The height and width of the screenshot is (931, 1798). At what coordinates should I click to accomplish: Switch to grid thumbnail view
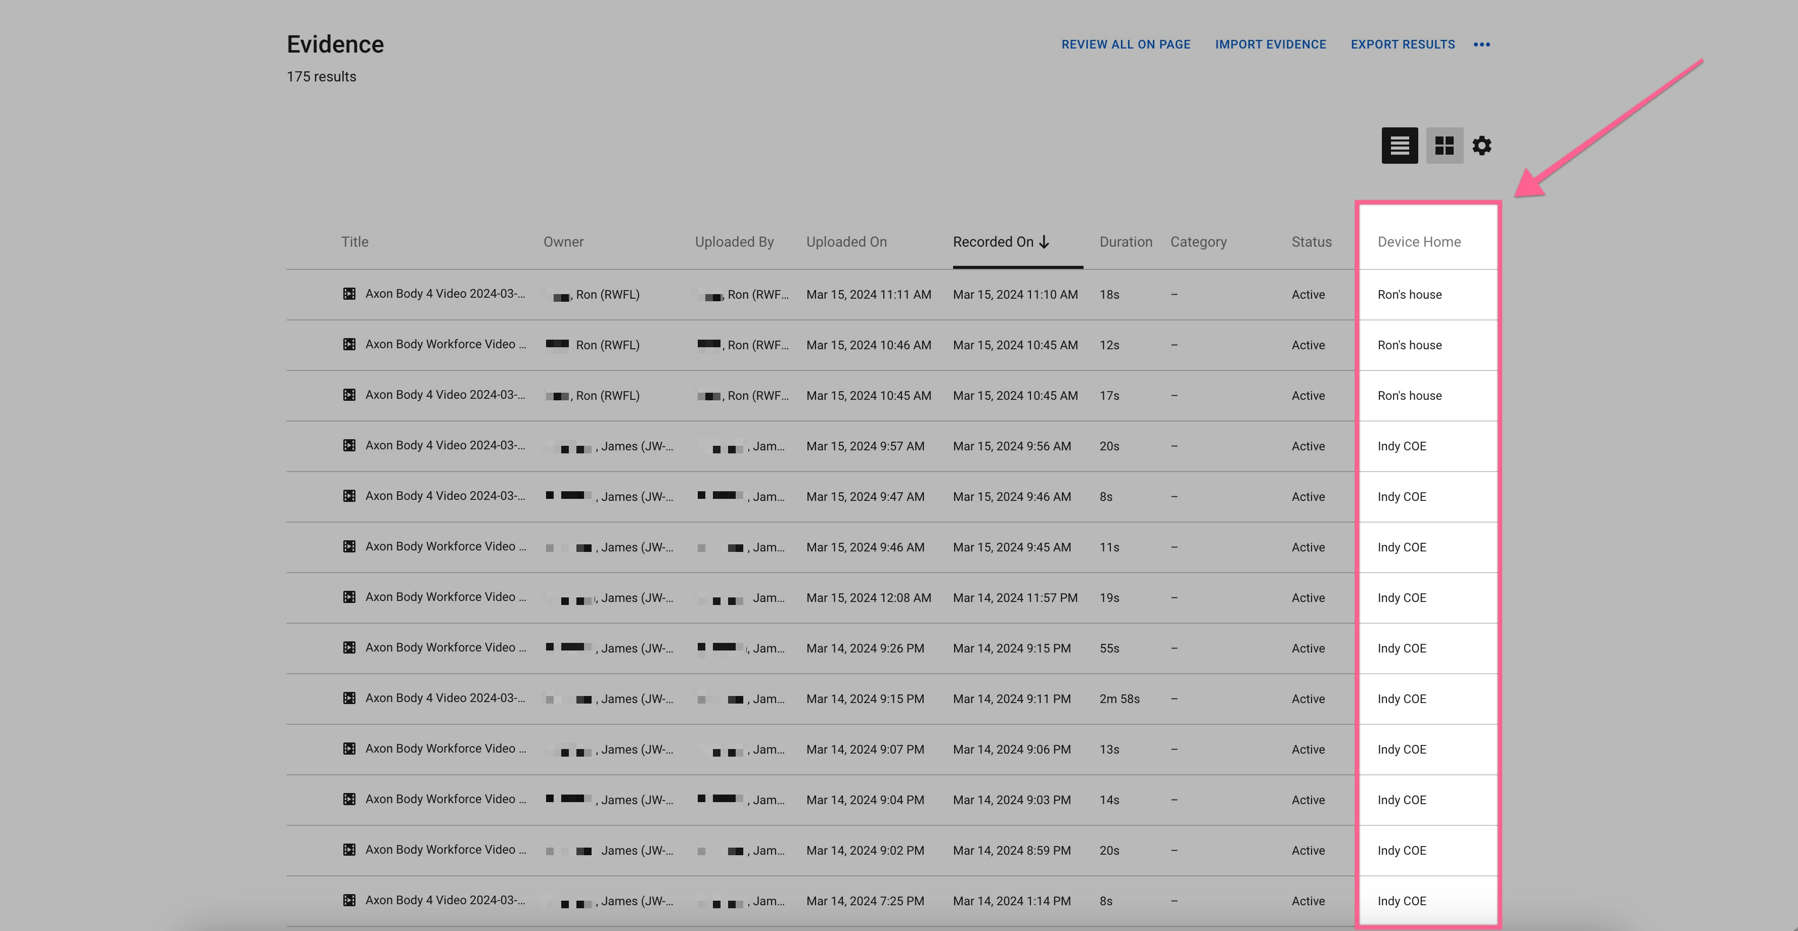click(x=1444, y=145)
